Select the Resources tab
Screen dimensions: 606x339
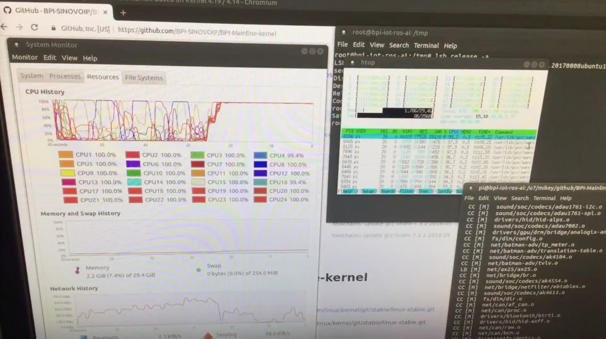click(103, 77)
